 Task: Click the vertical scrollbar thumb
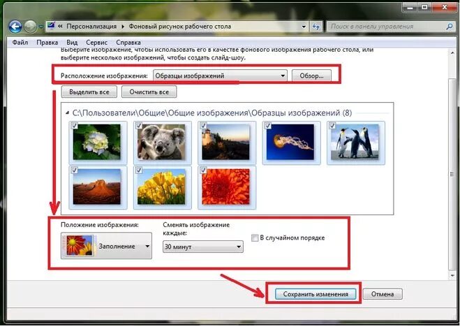[x=452, y=174]
